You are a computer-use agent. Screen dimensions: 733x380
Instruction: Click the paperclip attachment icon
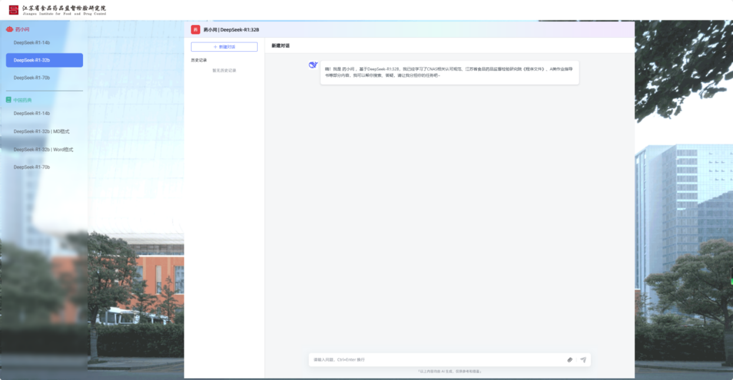coord(570,360)
